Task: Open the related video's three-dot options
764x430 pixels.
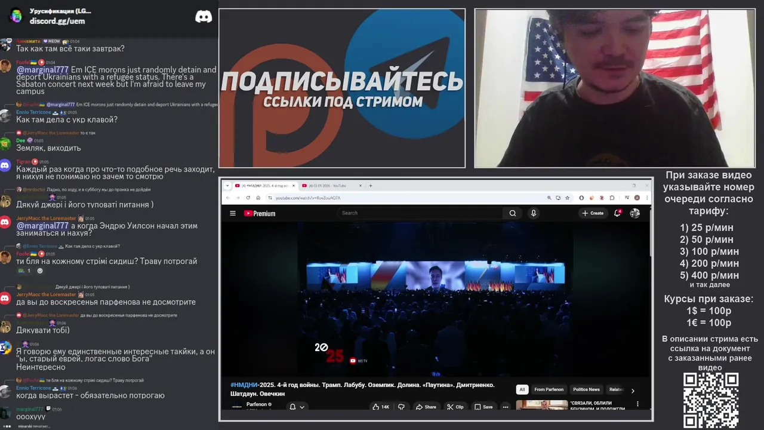Action: point(637,404)
